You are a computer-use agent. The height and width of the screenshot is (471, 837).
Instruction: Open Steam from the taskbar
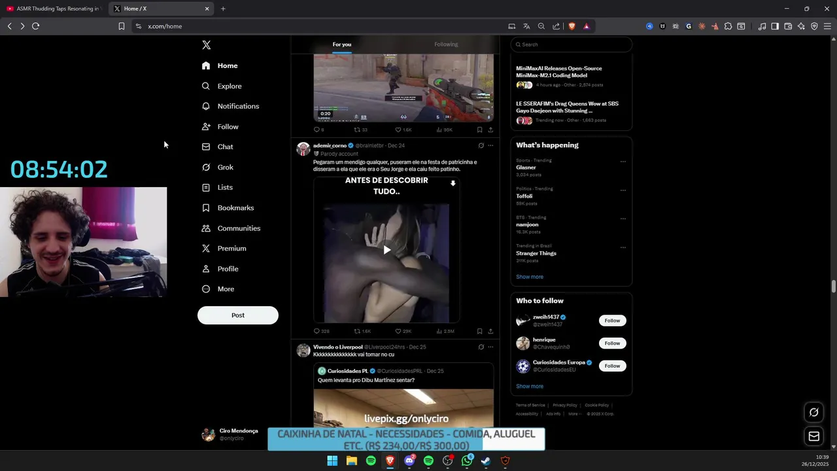[x=486, y=461]
